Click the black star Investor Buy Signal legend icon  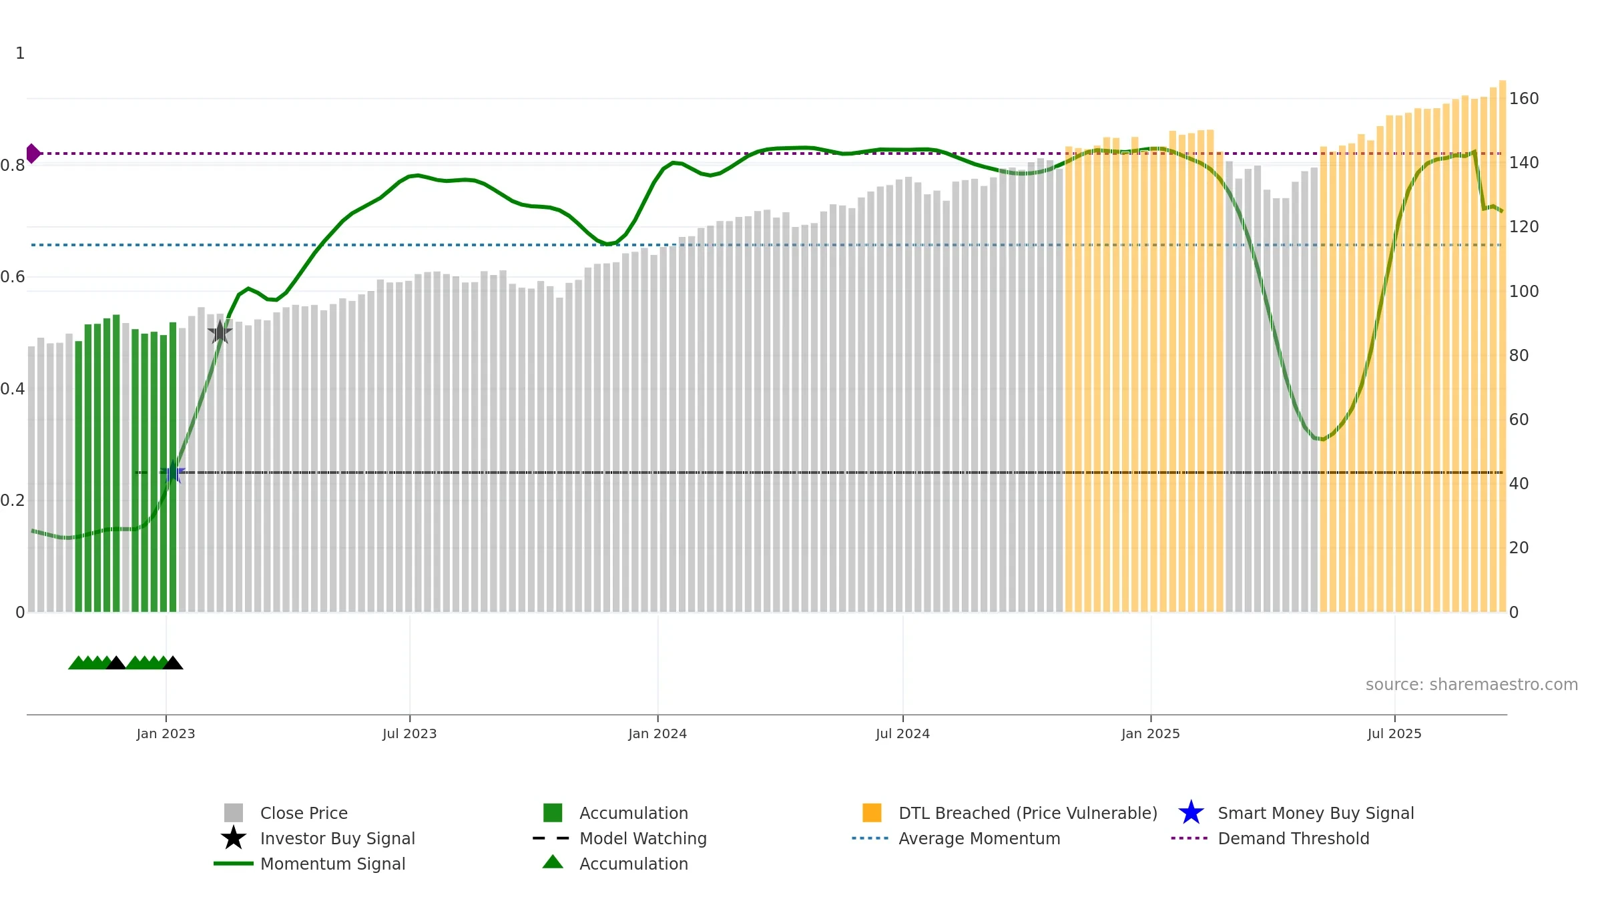coord(234,838)
